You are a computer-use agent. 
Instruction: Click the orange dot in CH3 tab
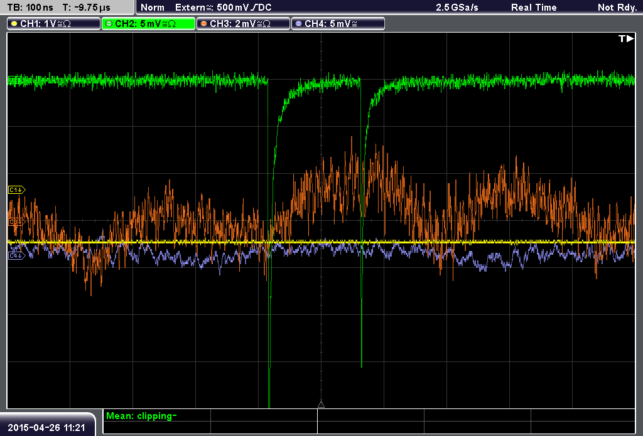point(204,24)
